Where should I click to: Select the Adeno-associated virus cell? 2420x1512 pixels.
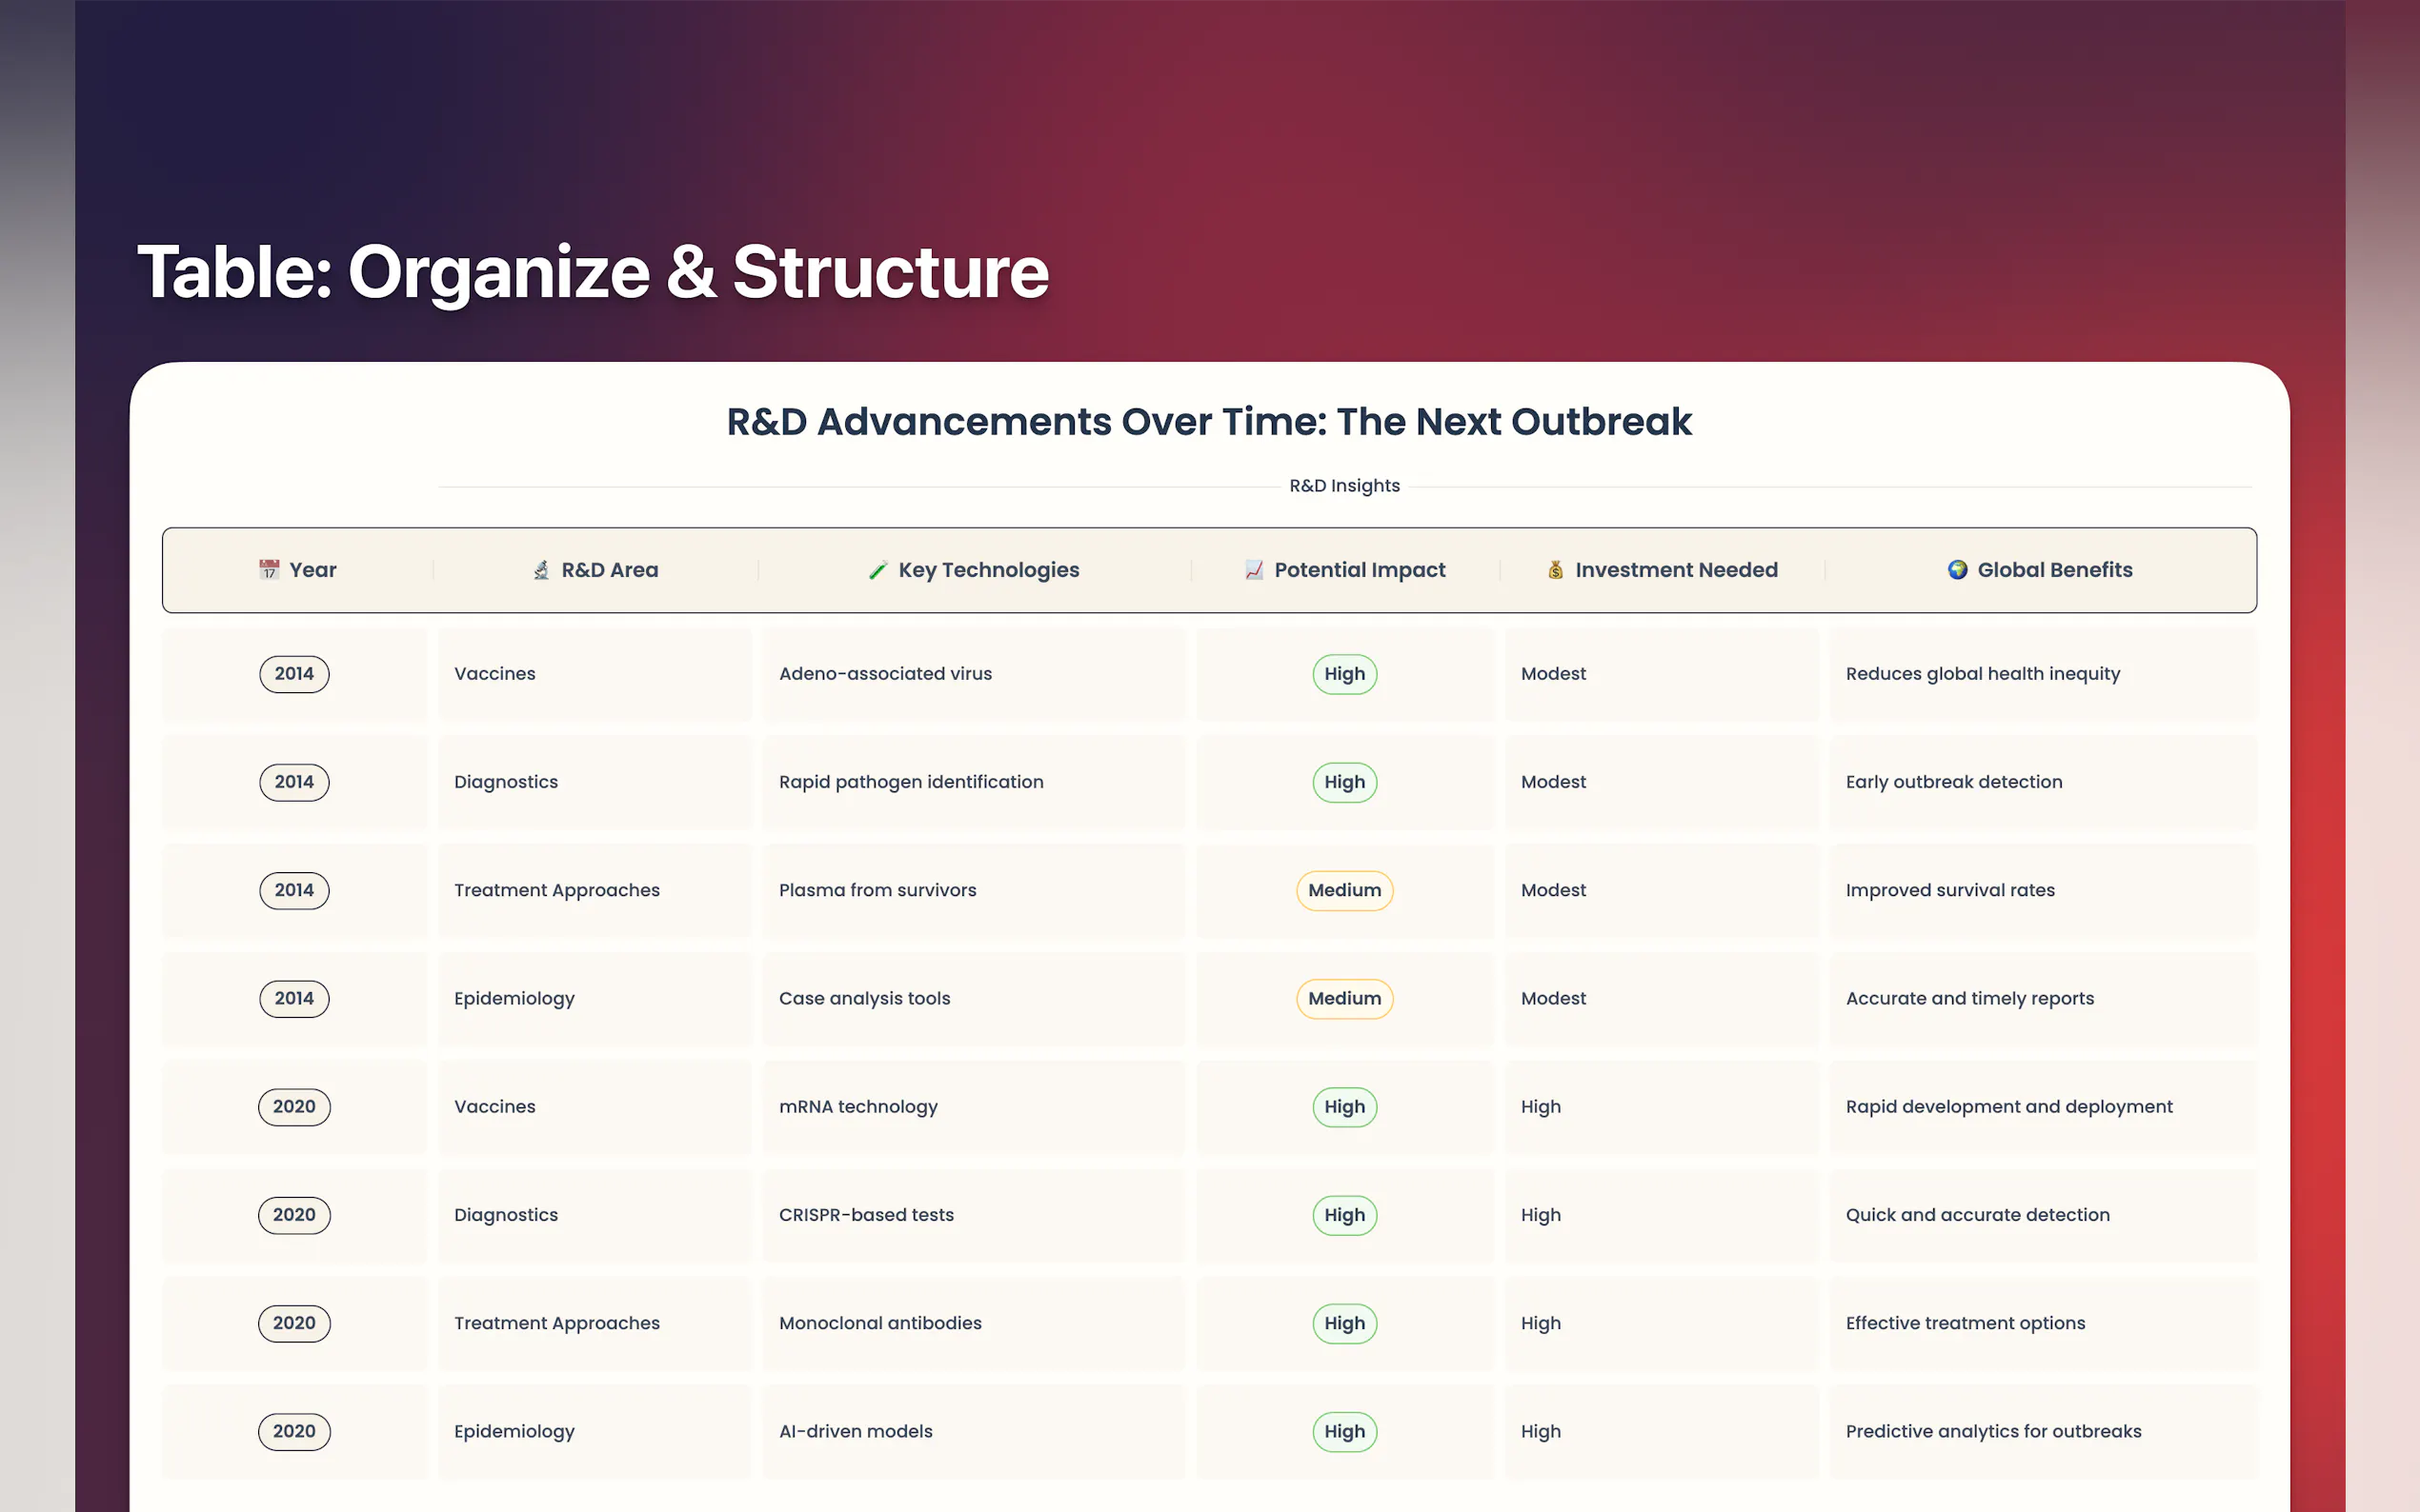[885, 674]
